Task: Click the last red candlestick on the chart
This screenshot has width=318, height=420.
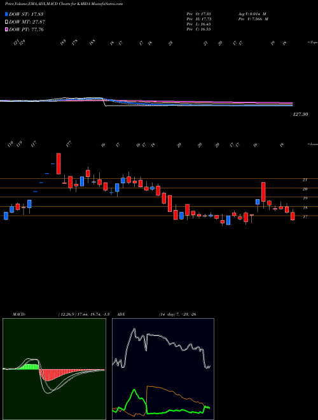Action: pyautogui.click(x=293, y=216)
